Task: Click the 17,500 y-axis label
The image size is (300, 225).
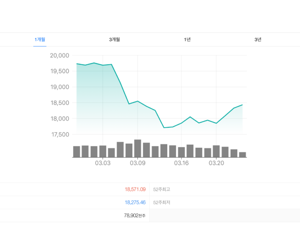Action: pos(60,134)
